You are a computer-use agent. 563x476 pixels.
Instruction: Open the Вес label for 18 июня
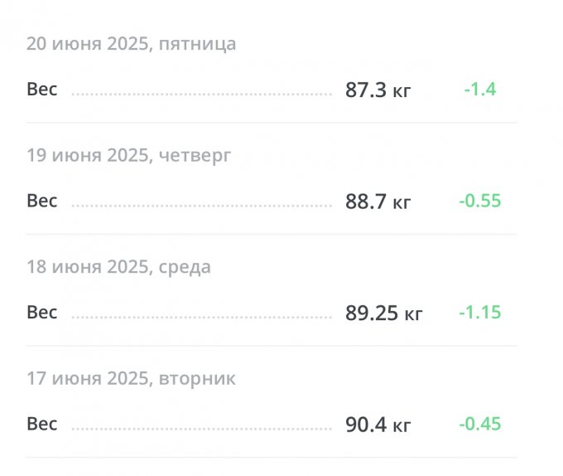tap(42, 313)
